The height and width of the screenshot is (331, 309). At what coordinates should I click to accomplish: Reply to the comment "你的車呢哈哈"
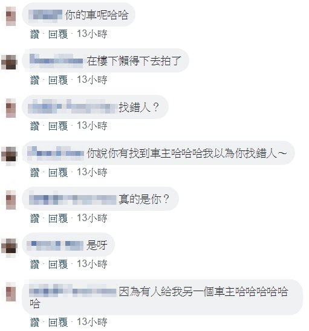(x=58, y=34)
